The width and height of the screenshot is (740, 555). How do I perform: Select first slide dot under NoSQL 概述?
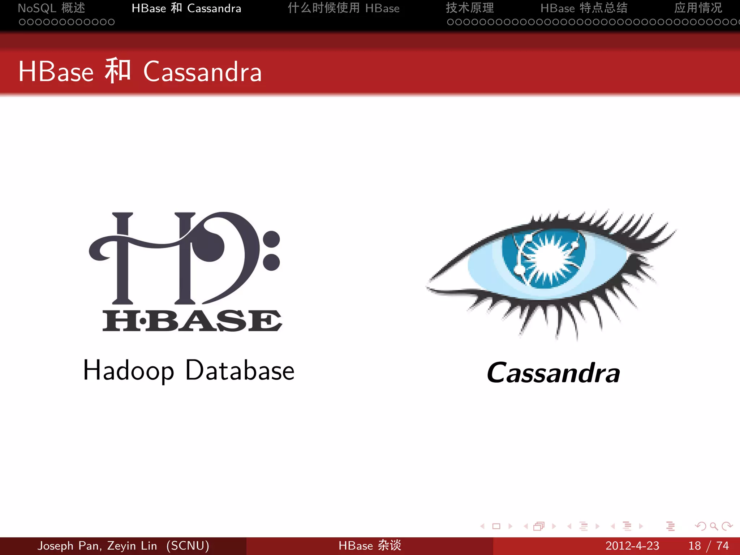[x=22, y=22]
